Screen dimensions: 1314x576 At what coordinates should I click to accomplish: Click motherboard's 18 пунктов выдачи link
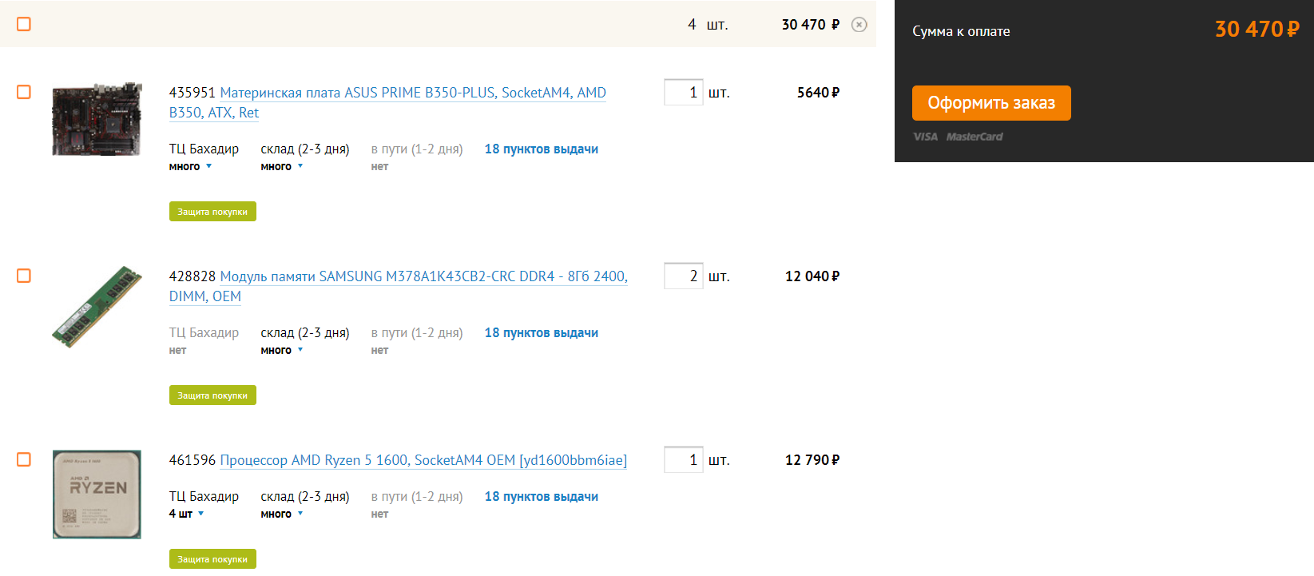pos(541,149)
